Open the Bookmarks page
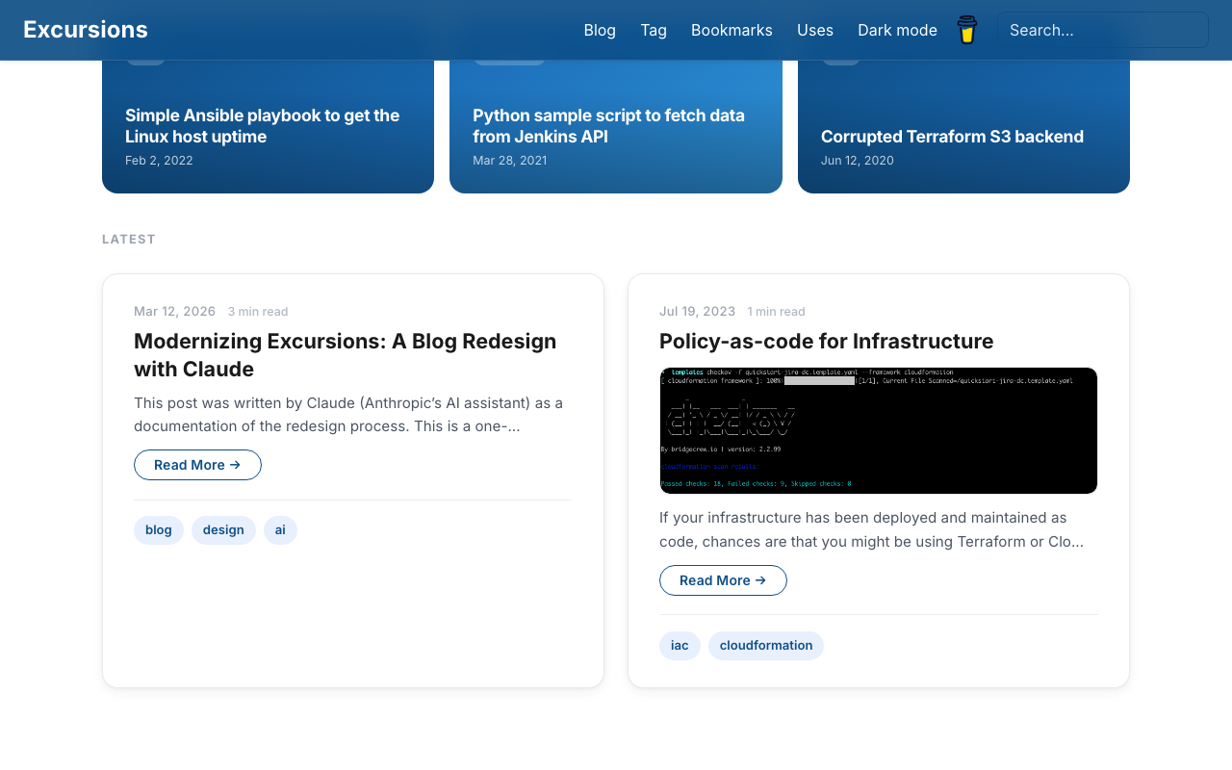 [x=731, y=30]
